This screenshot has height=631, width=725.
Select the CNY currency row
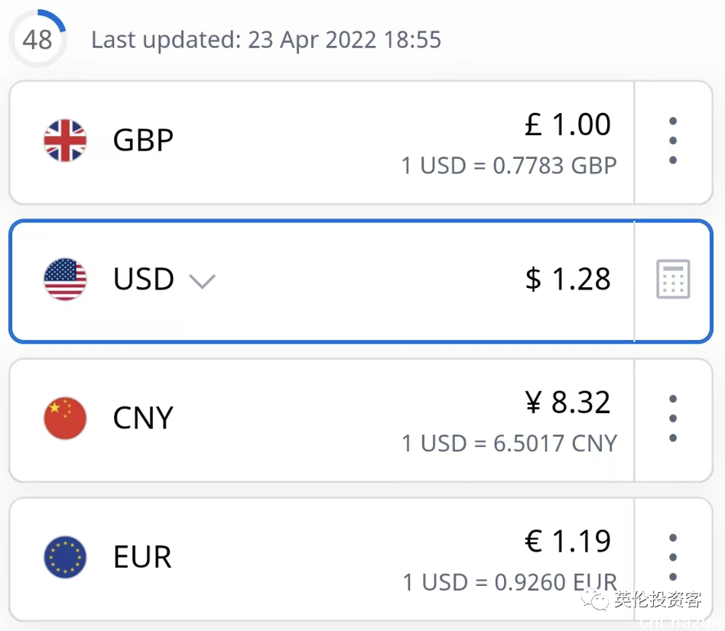(321, 420)
